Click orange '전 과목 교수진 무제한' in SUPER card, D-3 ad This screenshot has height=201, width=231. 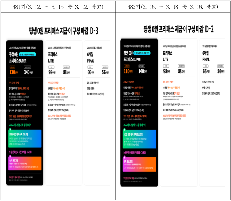pyautogui.click(x=14, y=83)
